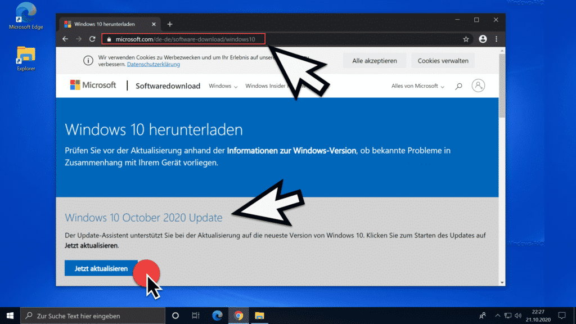This screenshot has width=576, height=324.
Task: Minimize the Chrome window
Action: pos(457,20)
